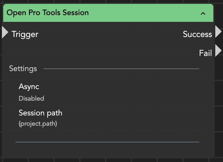Click the Fail label text
Image resolution: width=223 pixels, height=162 pixels.
(205, 53)
